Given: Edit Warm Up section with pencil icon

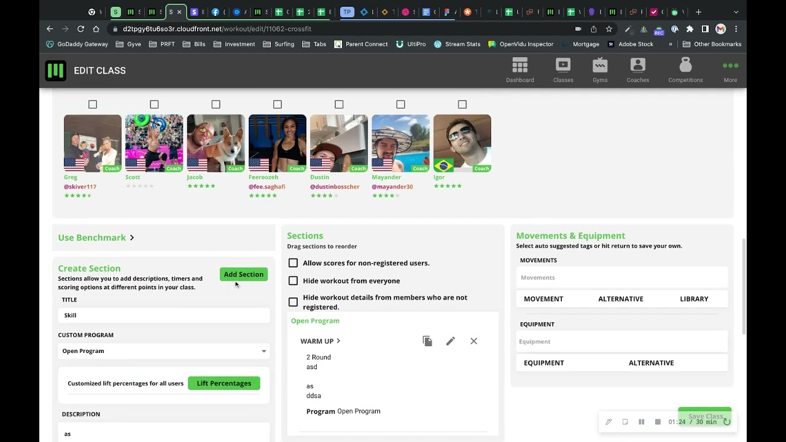Looking at the screenshot, I should 451,341.
